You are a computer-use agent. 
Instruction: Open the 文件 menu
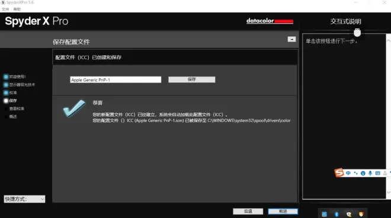click(x=5, y=9)
